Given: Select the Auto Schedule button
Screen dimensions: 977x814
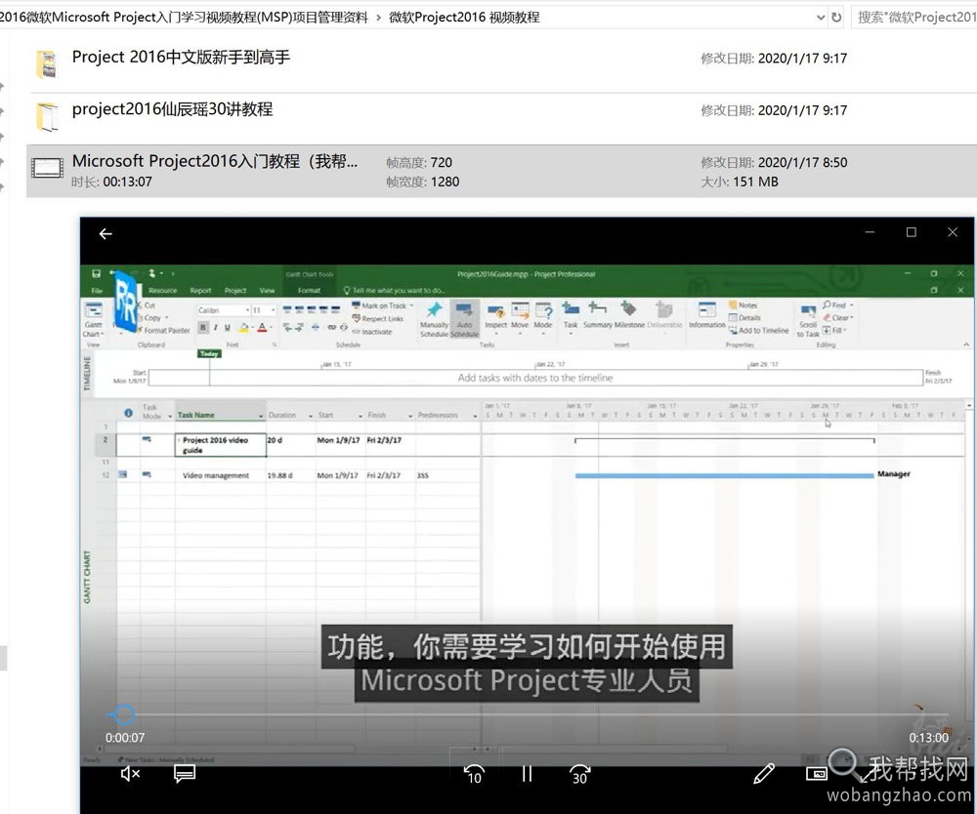Looking at the screenshot, I should pos(464,319).
